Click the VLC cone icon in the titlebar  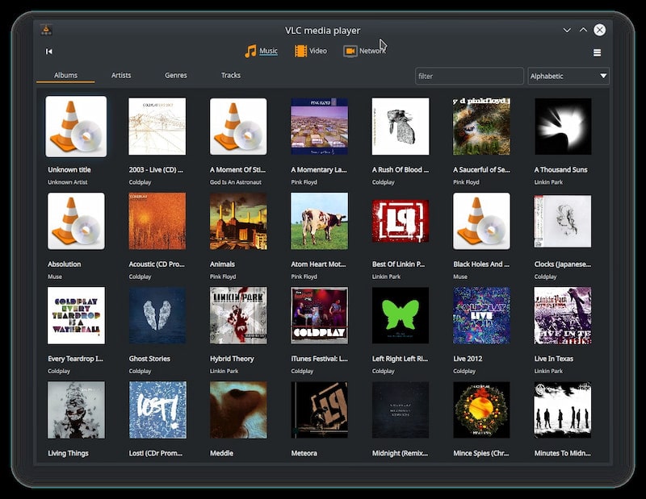pyautogui.click(x=46, y=30)
